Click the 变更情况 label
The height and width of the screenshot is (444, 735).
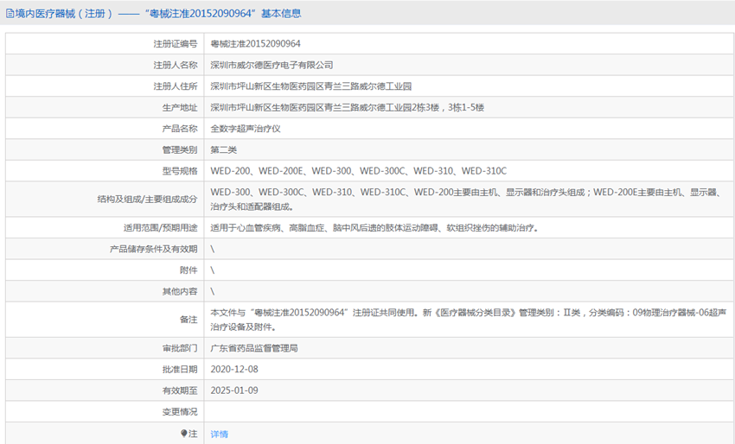point(180,412)
